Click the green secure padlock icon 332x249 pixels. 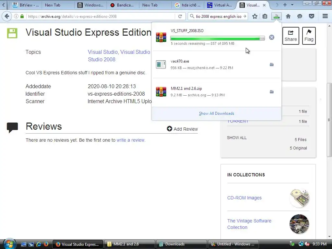click(x=22, y=16)
